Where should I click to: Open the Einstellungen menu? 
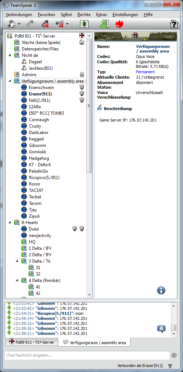(125, 15)
